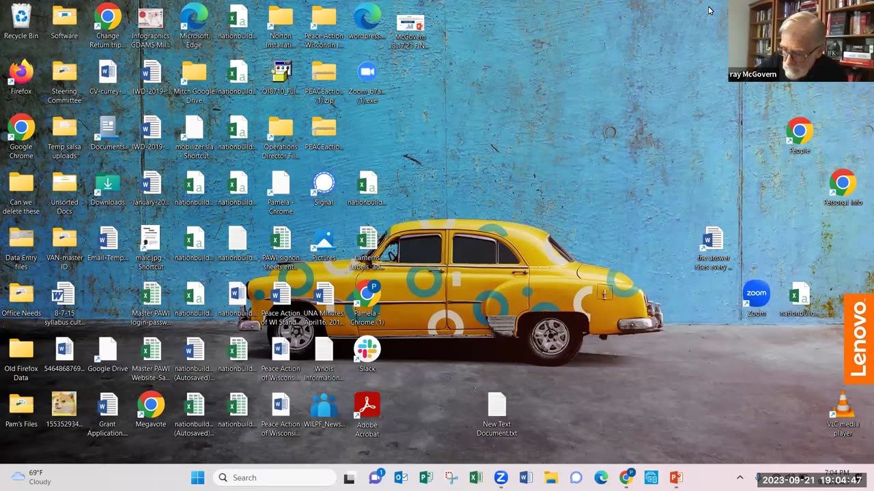This screenshot has width=874, height=491.
Task: Click the taskbar Search box
Action: coord(274,477)
